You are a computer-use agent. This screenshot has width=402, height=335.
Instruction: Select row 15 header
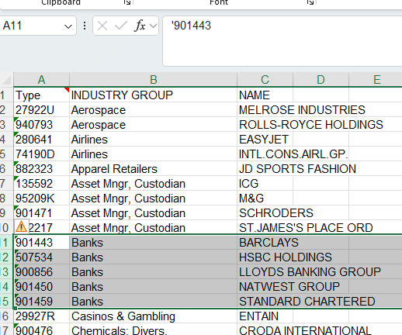point(6,302)
